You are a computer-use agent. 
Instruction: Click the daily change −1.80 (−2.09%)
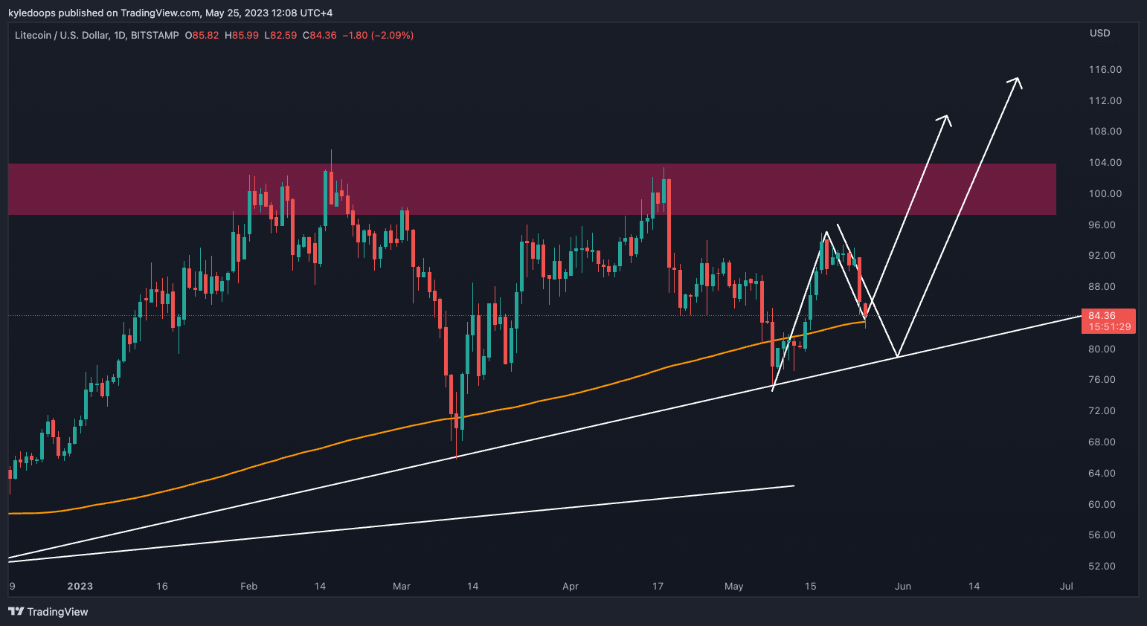tap(378, 35)
